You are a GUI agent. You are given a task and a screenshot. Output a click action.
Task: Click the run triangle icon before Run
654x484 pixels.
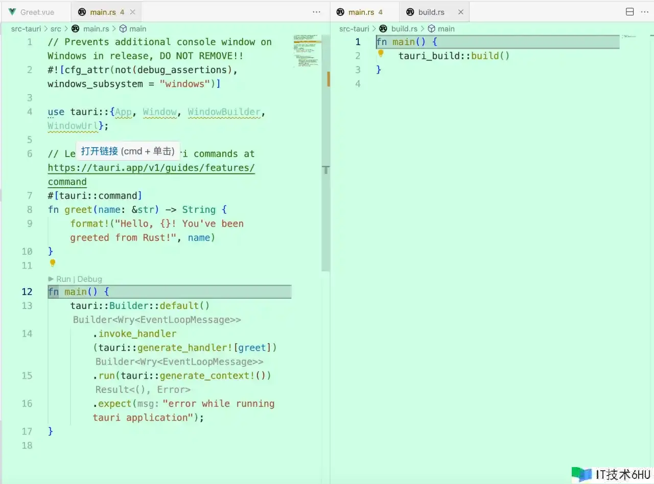pyautogui.click(x=51, y=279)
